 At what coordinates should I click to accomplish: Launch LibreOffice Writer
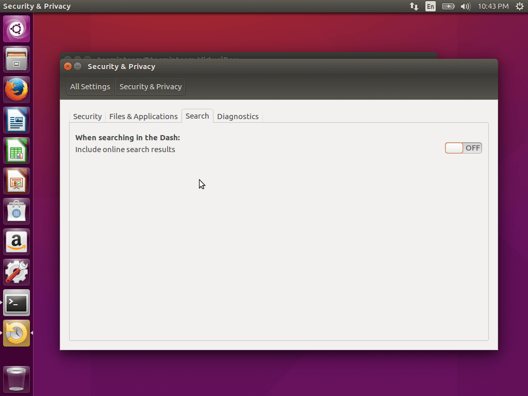(16, 120)
